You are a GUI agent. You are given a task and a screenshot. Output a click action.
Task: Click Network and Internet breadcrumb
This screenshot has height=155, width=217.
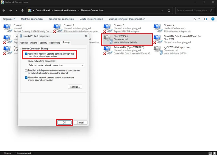pyautogui.click(x=65, y=10)
